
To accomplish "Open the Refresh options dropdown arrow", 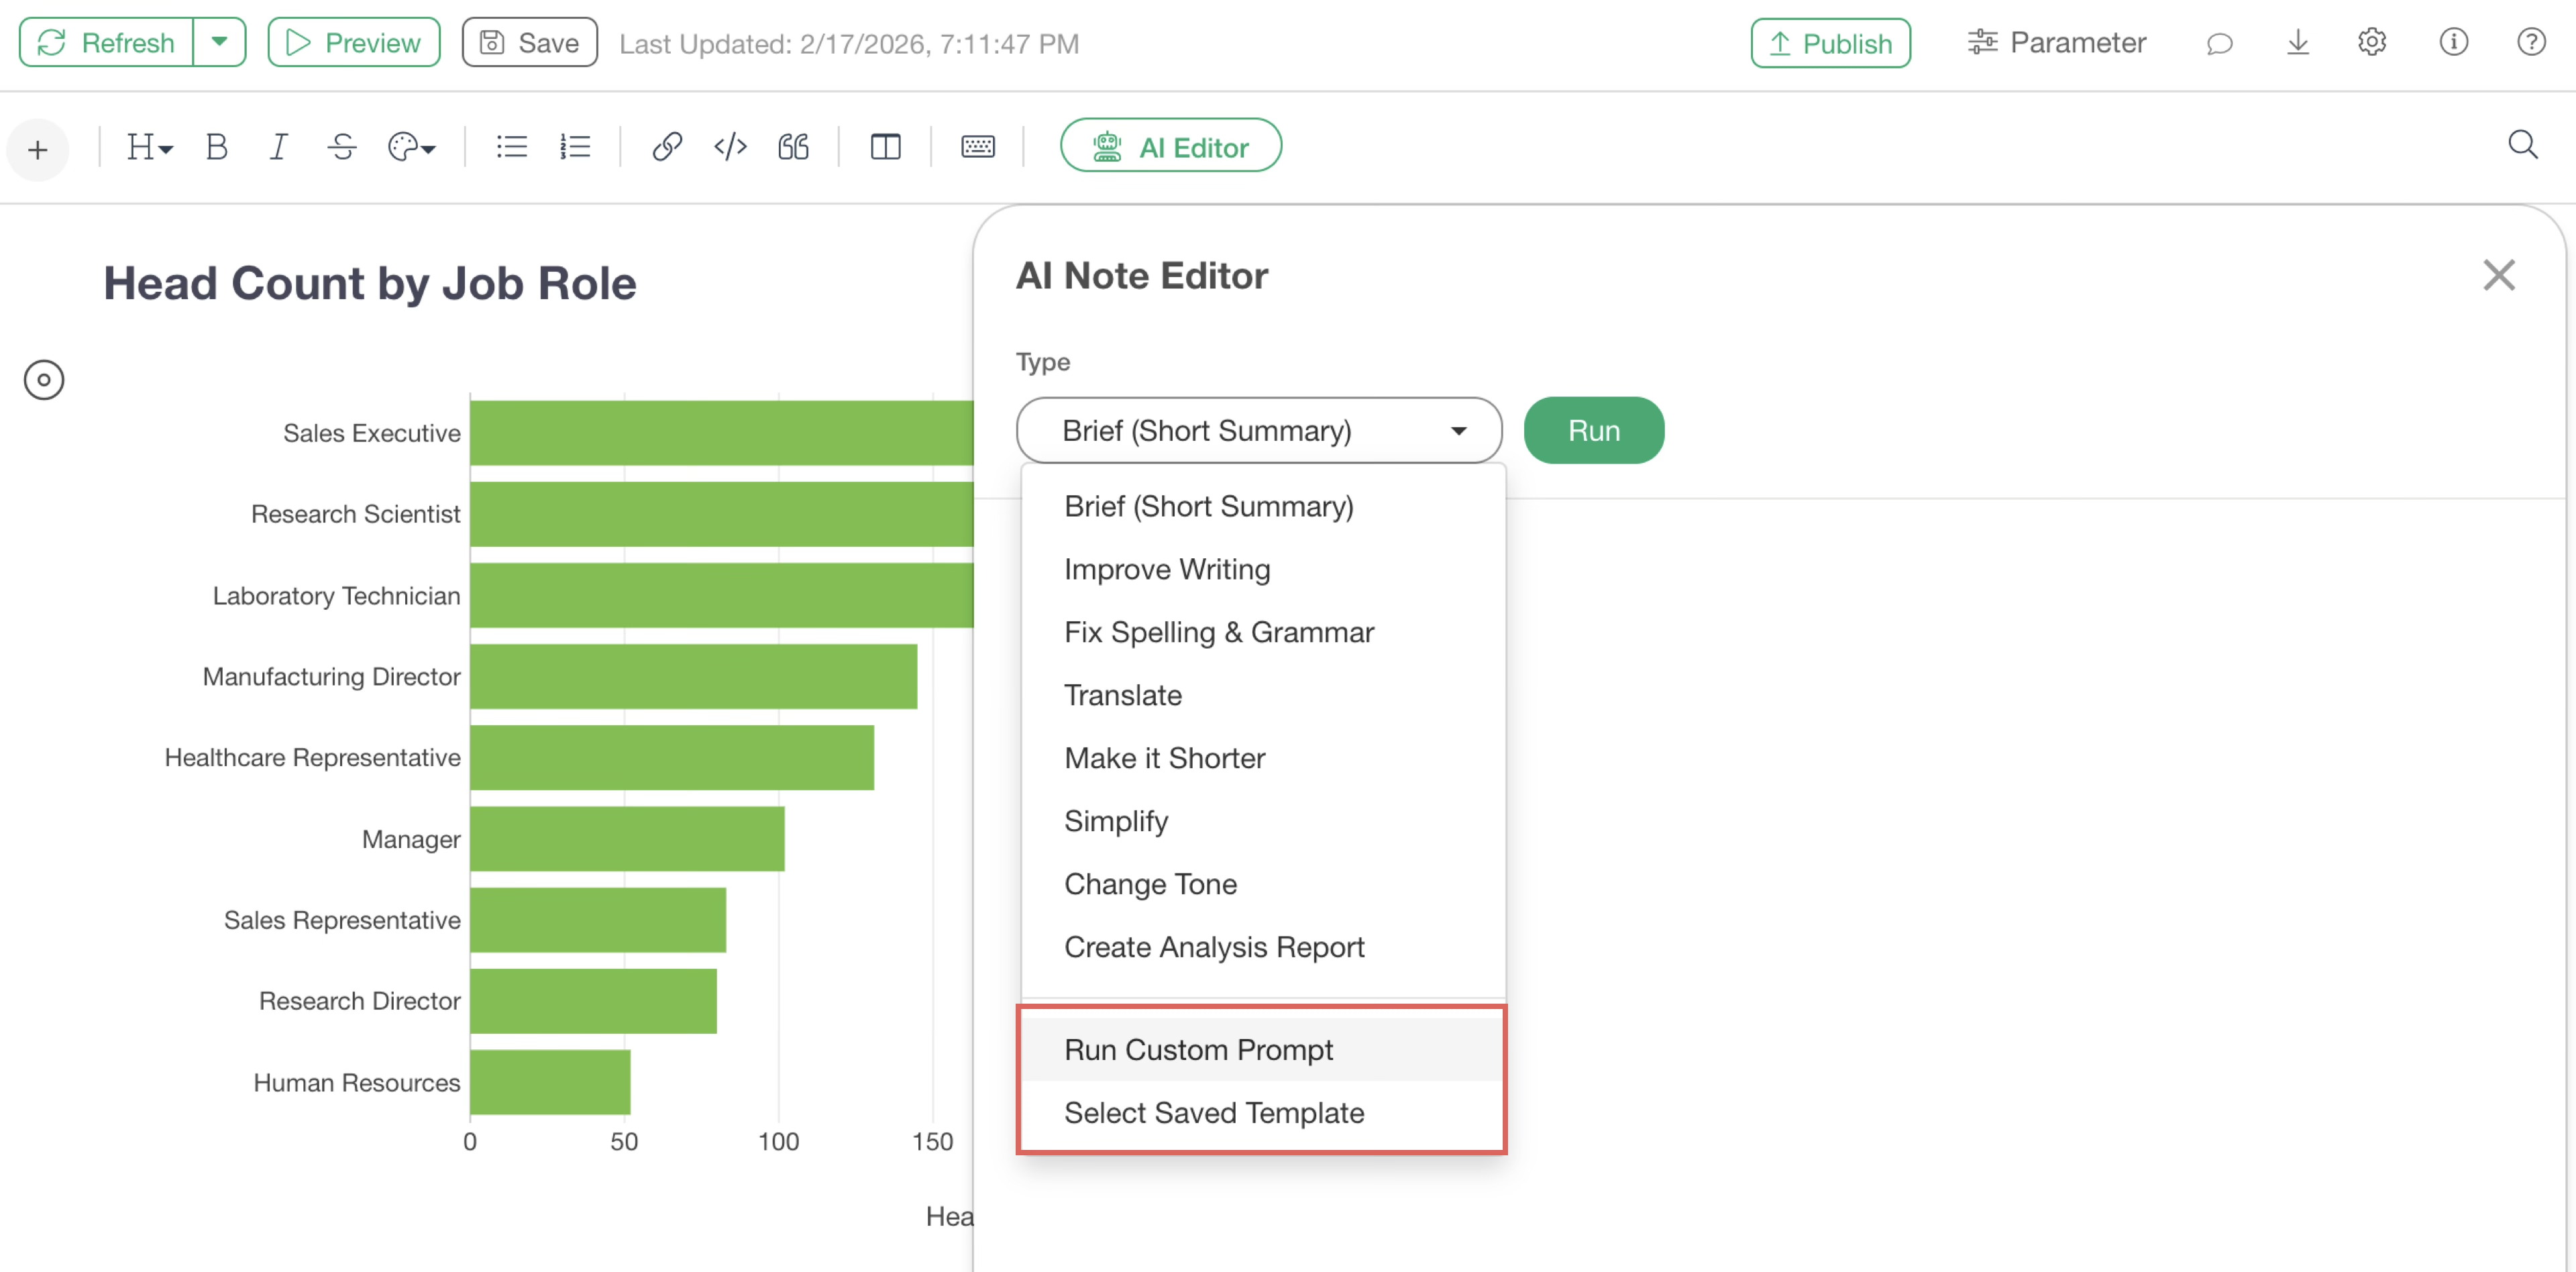I will point(219,42).
